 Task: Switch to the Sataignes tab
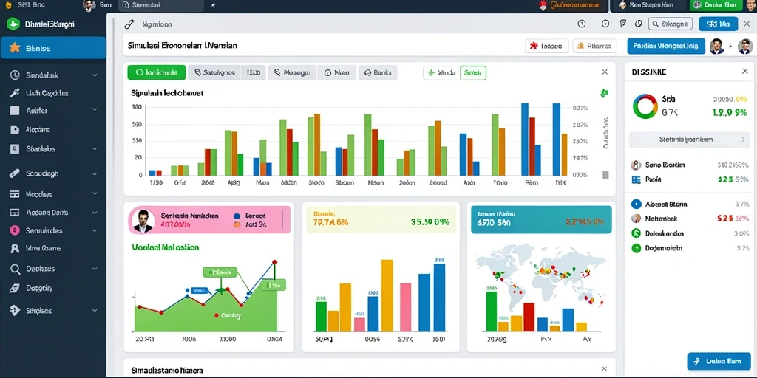(214, 73)
